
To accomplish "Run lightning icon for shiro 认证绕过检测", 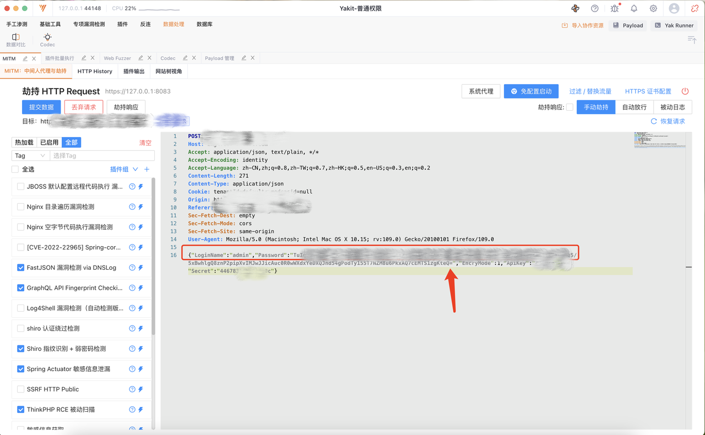I will [x=140, y=329].
